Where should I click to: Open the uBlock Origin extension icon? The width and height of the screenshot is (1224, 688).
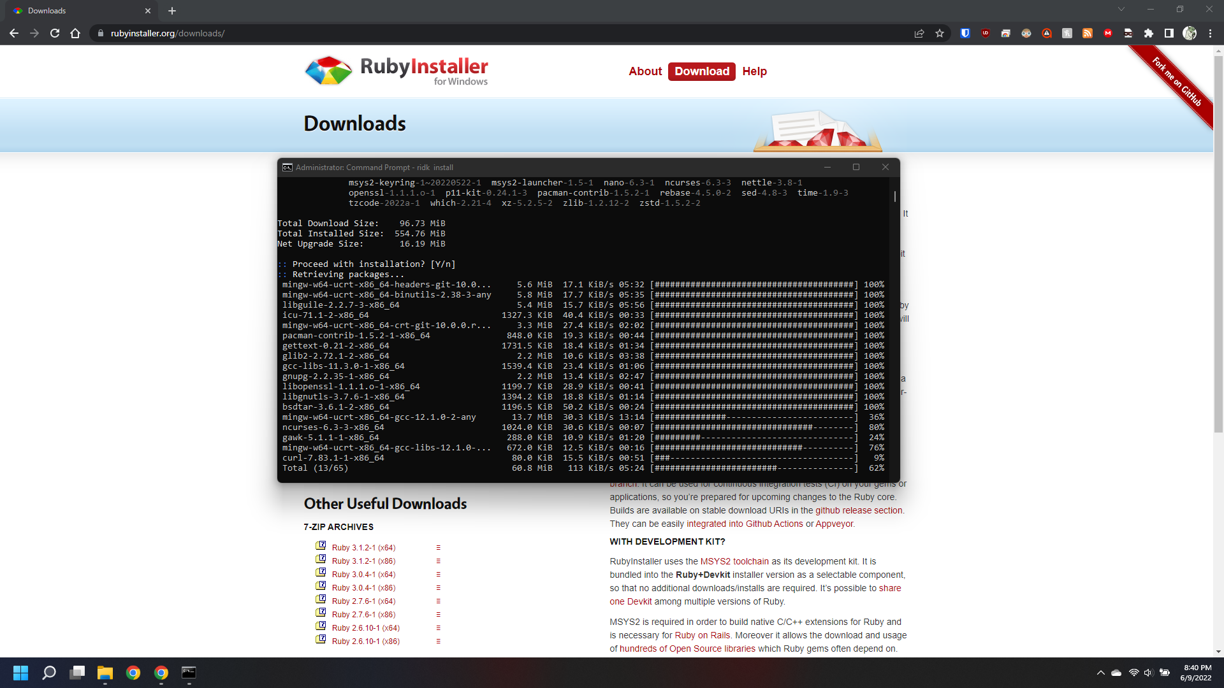[986, 33]
